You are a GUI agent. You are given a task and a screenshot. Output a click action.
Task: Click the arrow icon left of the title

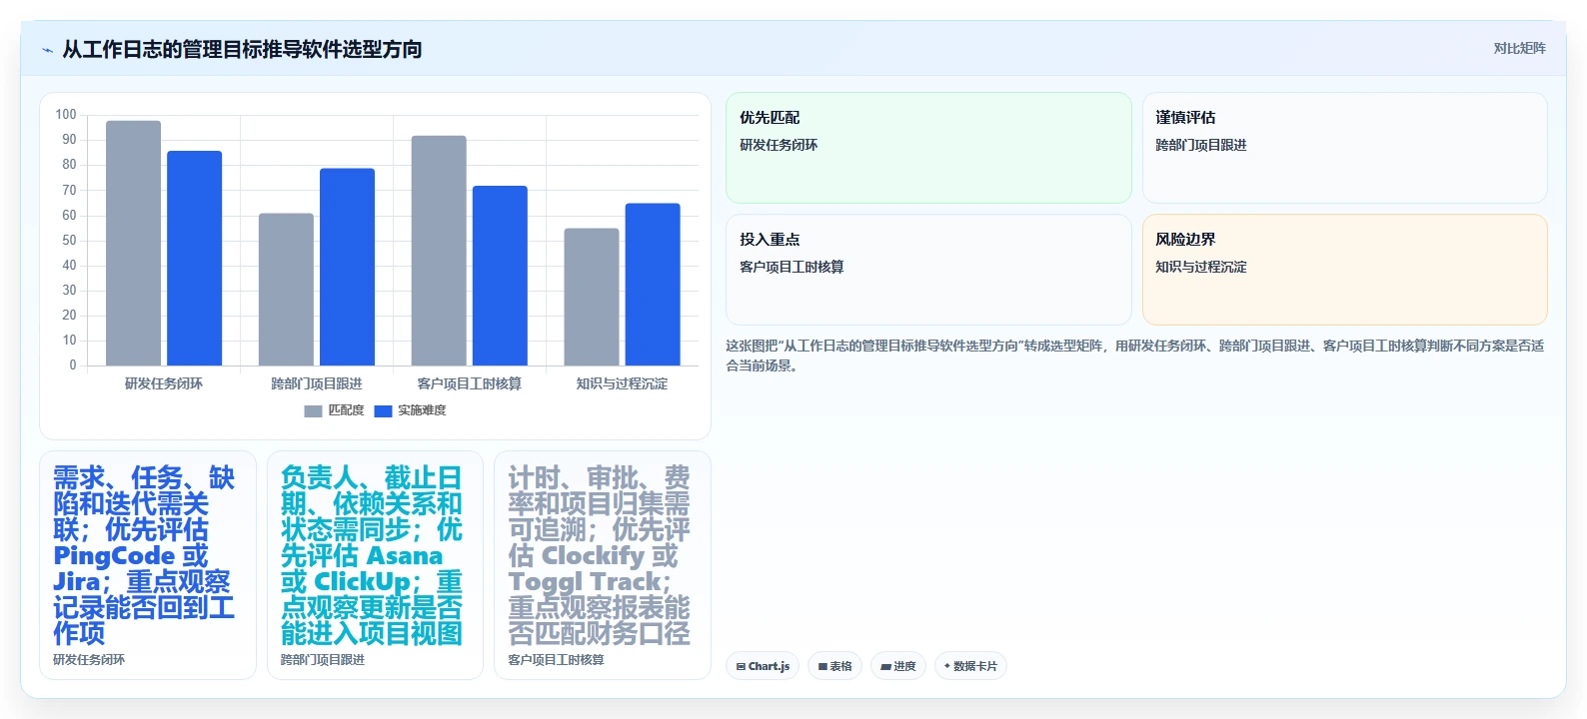47,50
